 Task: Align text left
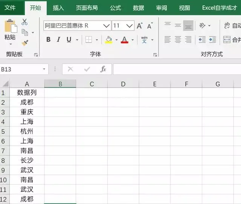(168, 39)
